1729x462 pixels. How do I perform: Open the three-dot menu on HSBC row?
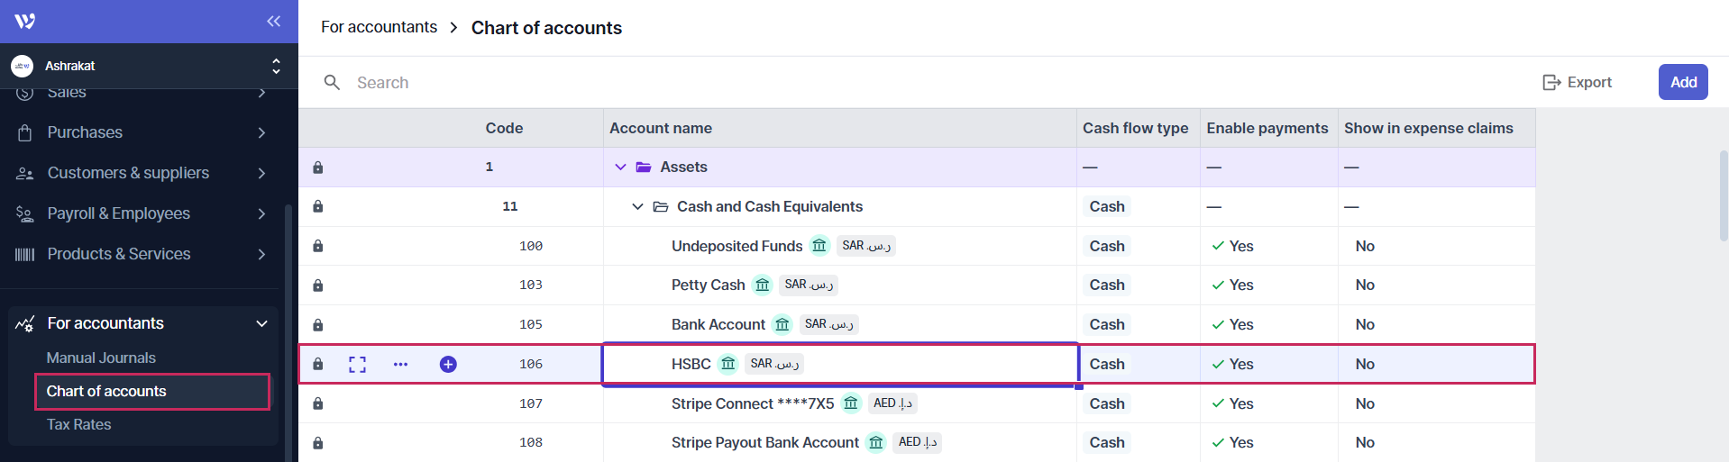400,364
